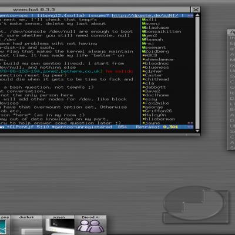
Task: Select nick +Caster in nicklist
Action: point(153,75)
